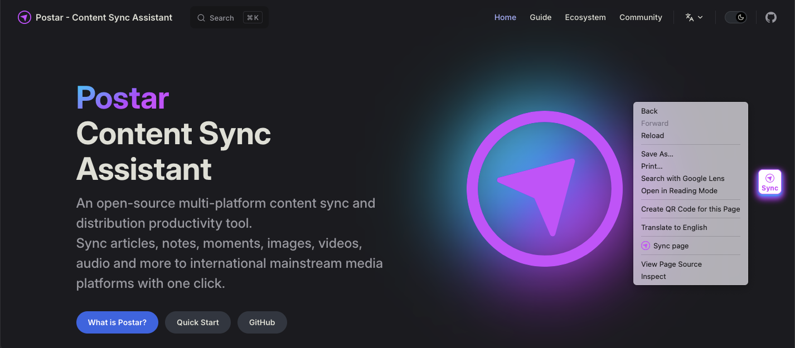
Task: Open the search field
Action: [x=229, y=17]
